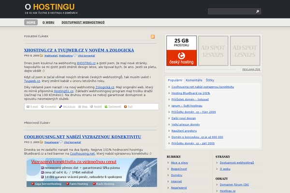Switch to the Komentáře tab
The image size is (290, 193).
[x=194, y=80]
